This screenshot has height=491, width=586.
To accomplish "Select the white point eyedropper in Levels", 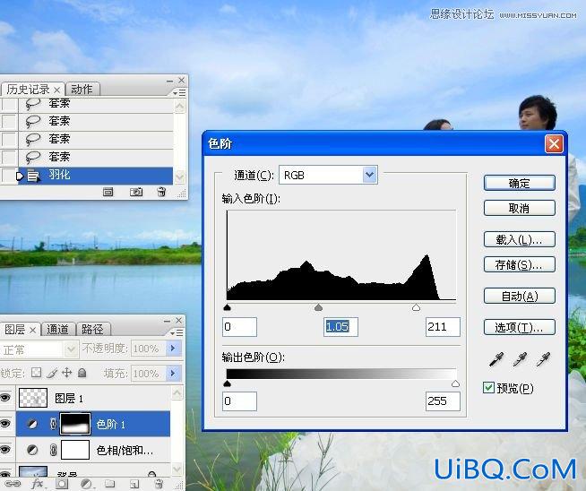I will click(543, 359).
